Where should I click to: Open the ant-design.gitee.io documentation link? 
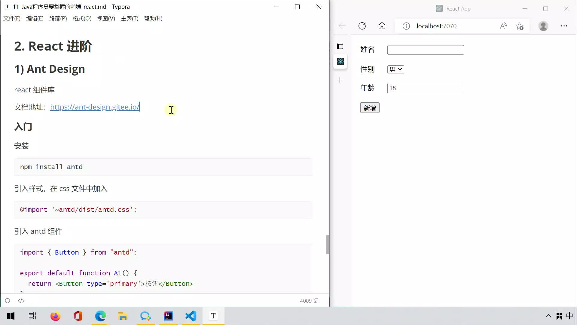tap(95, 107)
